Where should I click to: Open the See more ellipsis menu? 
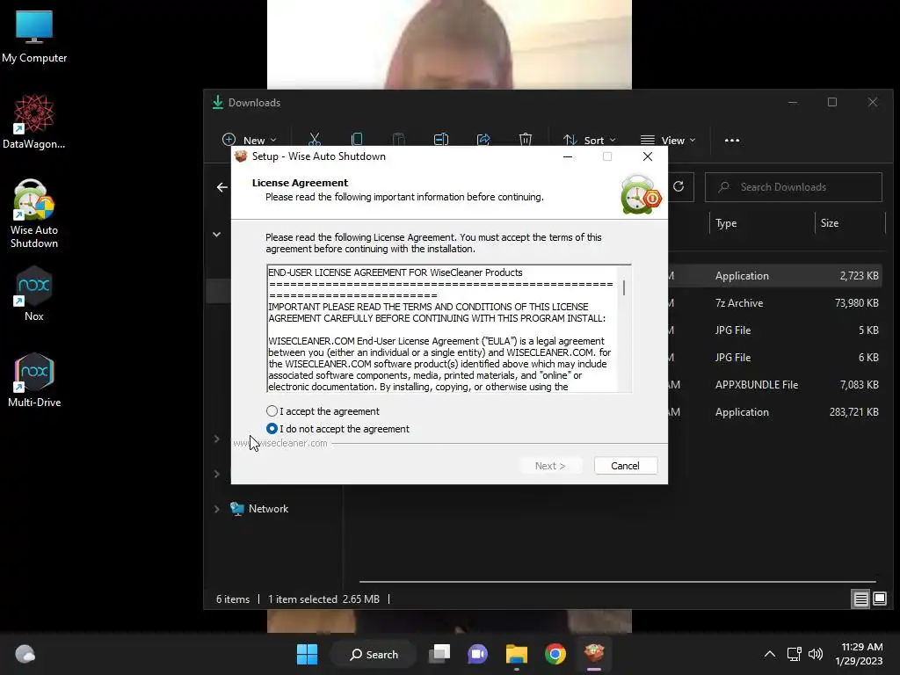pos(732,140)
